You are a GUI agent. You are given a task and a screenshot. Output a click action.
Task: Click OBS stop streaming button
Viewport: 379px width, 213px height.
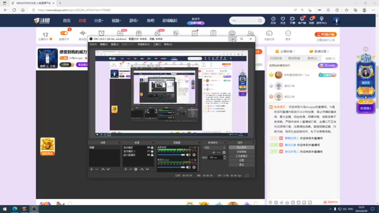tap(242, 147)
